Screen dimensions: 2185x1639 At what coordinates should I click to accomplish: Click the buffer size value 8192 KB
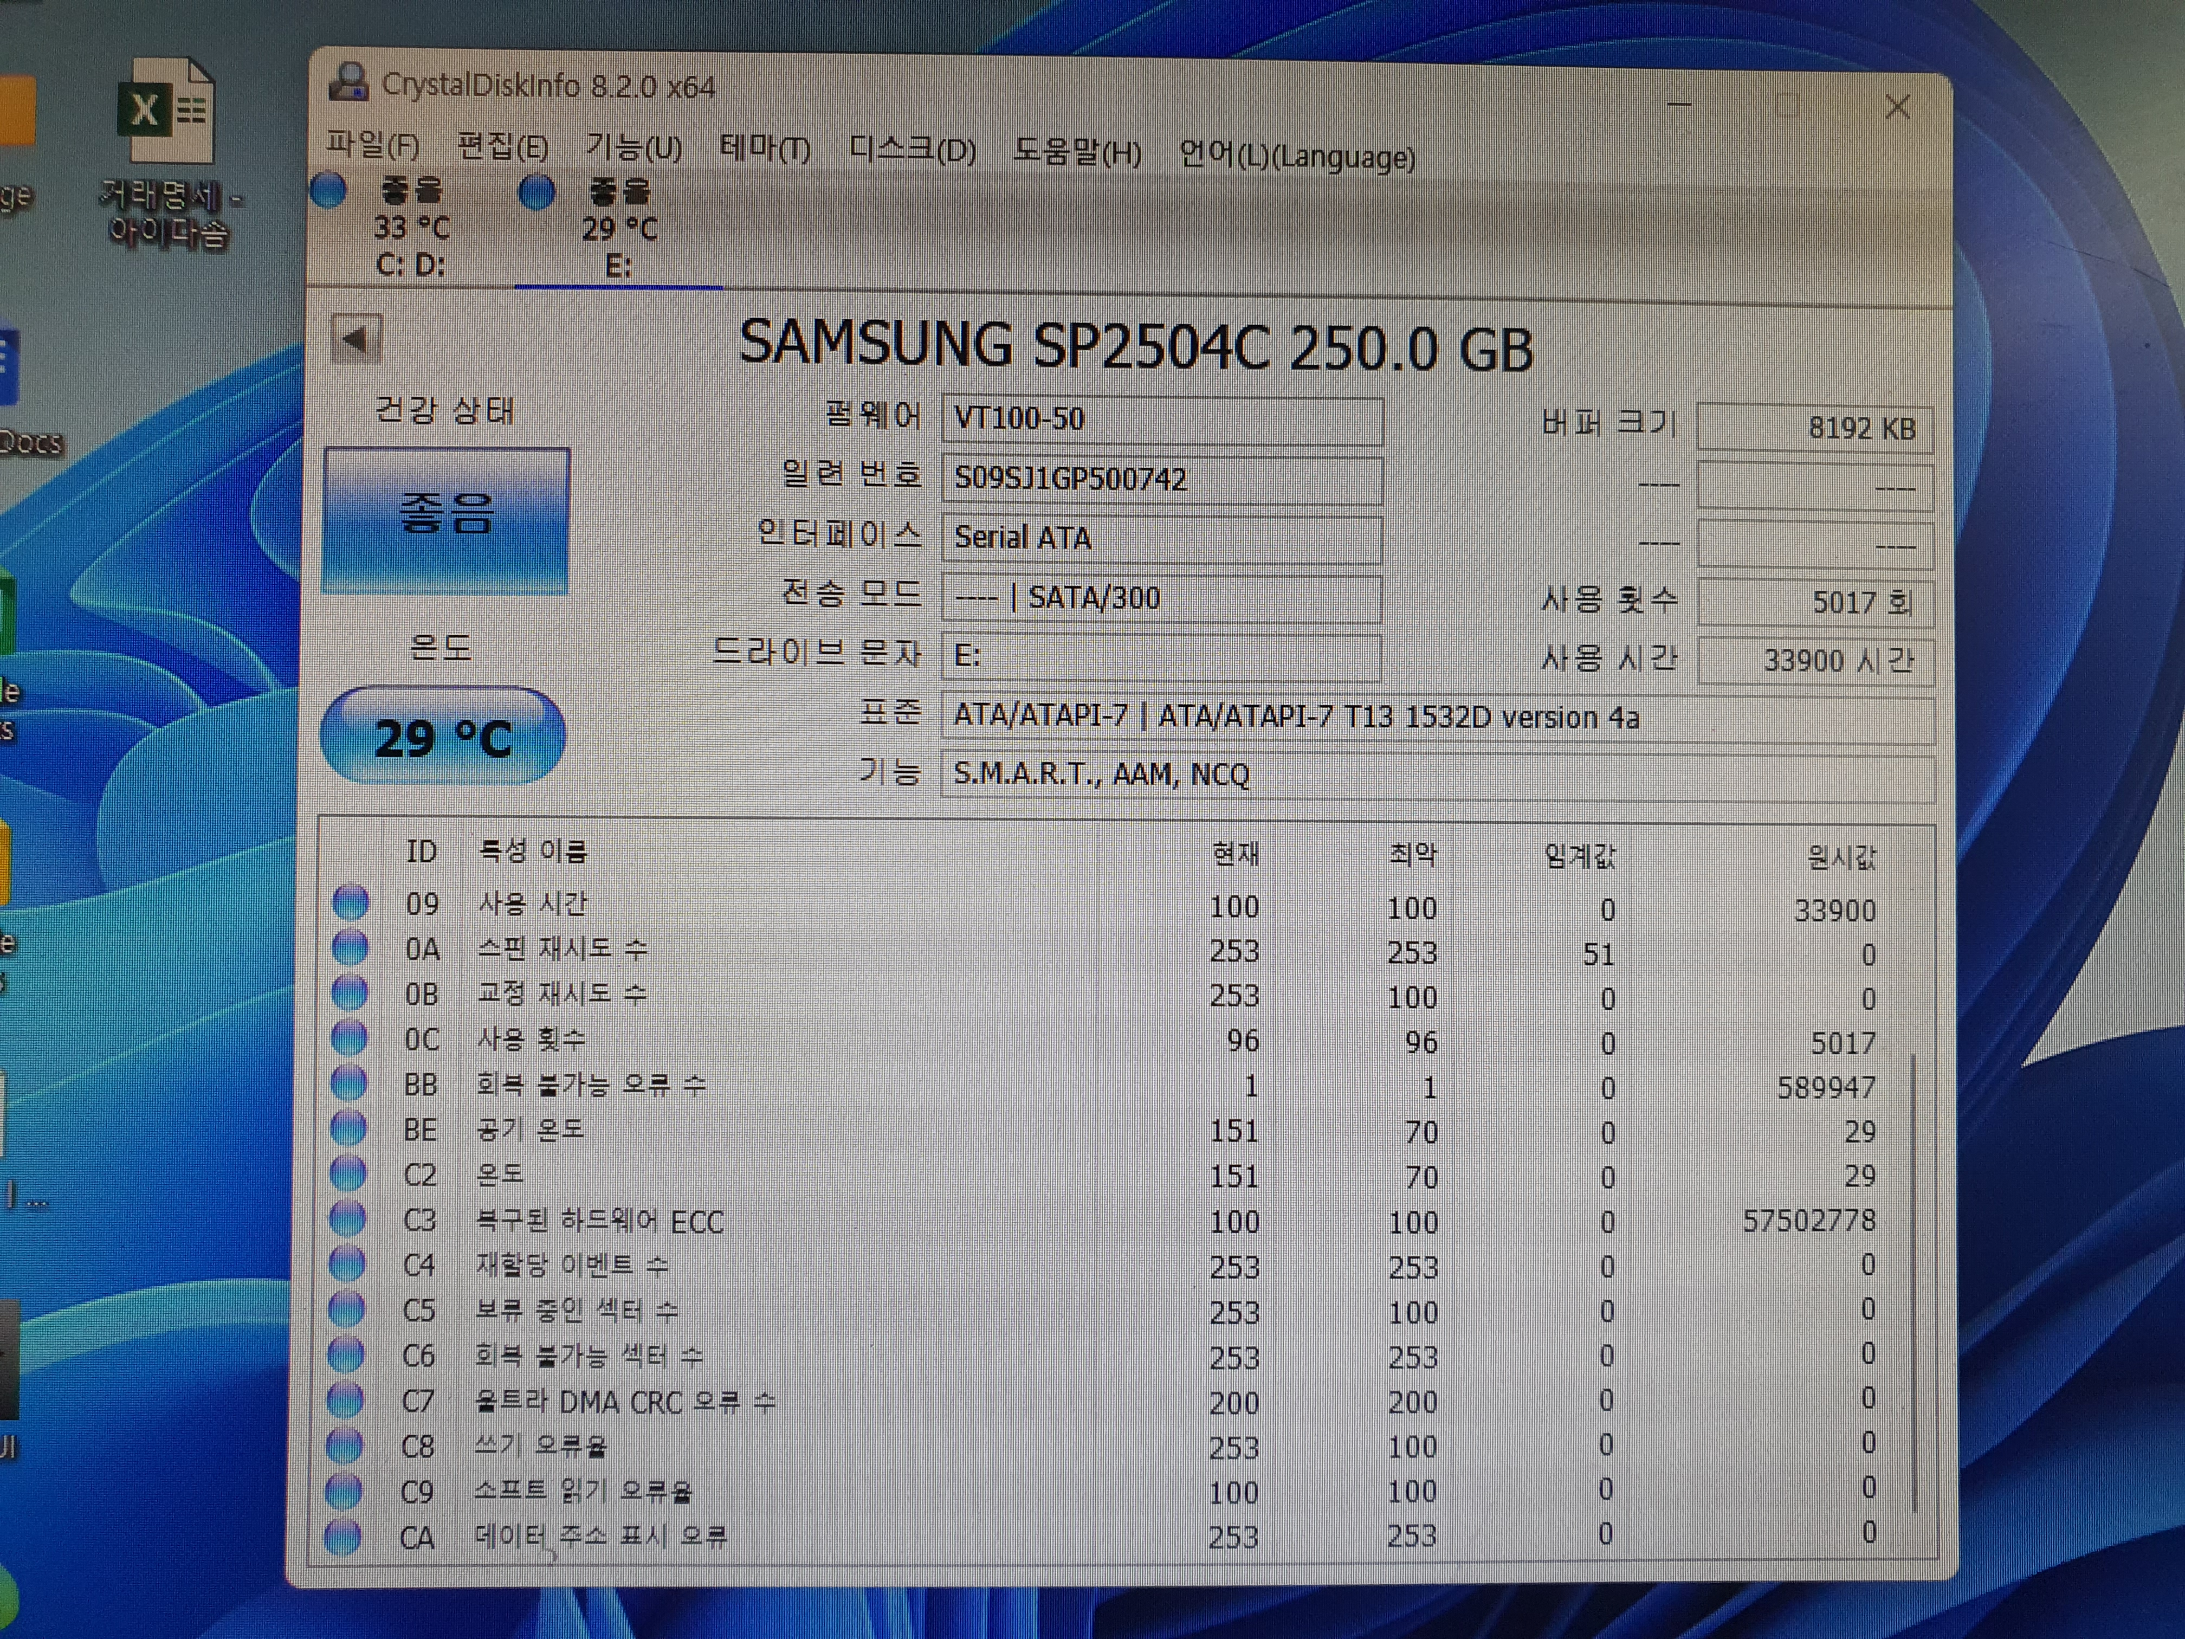[1814, 429]
